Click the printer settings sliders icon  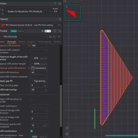click(x=60, y=3)
